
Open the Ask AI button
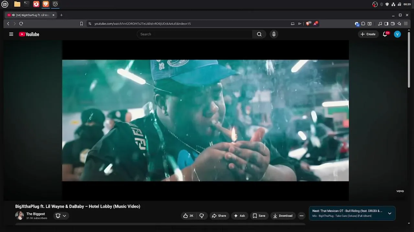pos(239,216)
